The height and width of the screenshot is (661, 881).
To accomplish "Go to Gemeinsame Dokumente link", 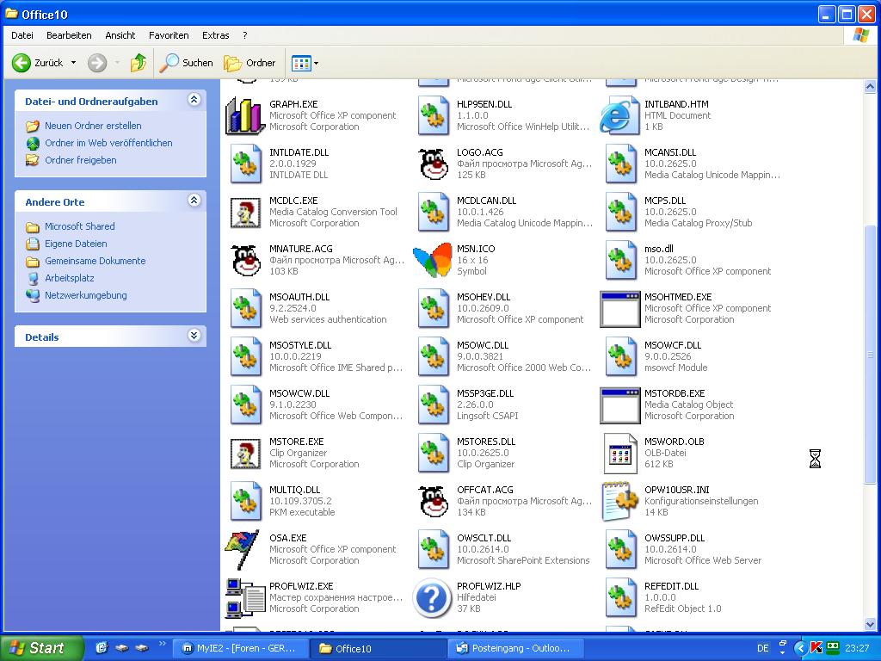I will pyautogui.click(x=95, y=261).
